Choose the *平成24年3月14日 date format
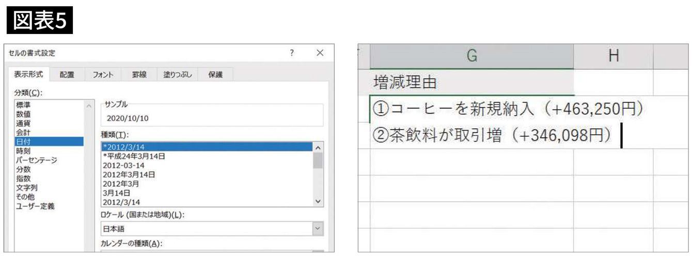 (133, 156)
